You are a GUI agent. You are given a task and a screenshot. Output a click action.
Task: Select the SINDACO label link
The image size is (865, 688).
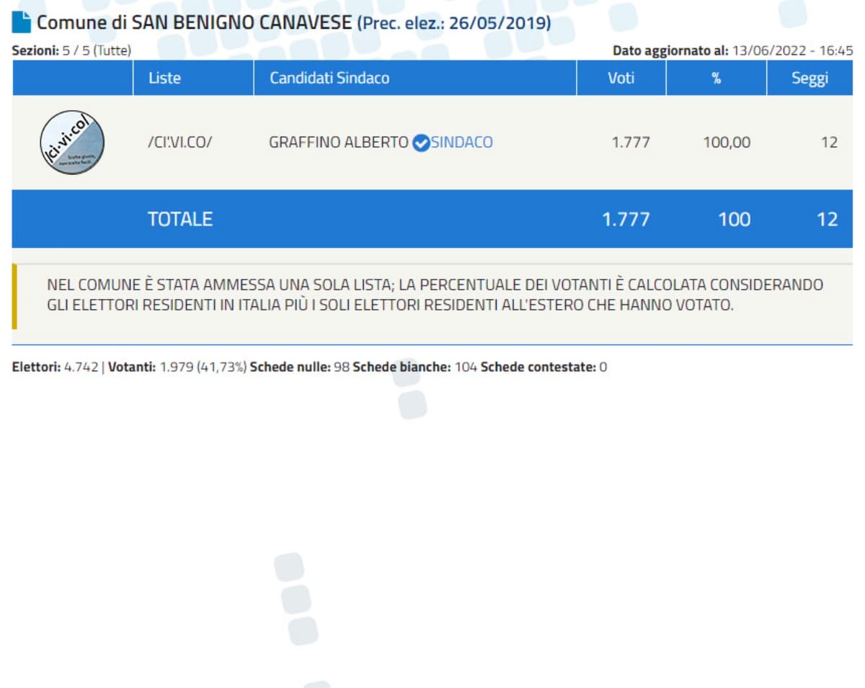pyautogui.click(x=462, y=143)
